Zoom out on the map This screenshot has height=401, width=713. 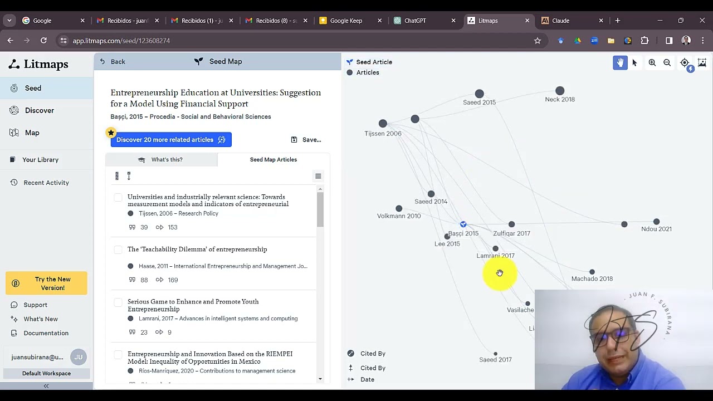coord(667,63)
